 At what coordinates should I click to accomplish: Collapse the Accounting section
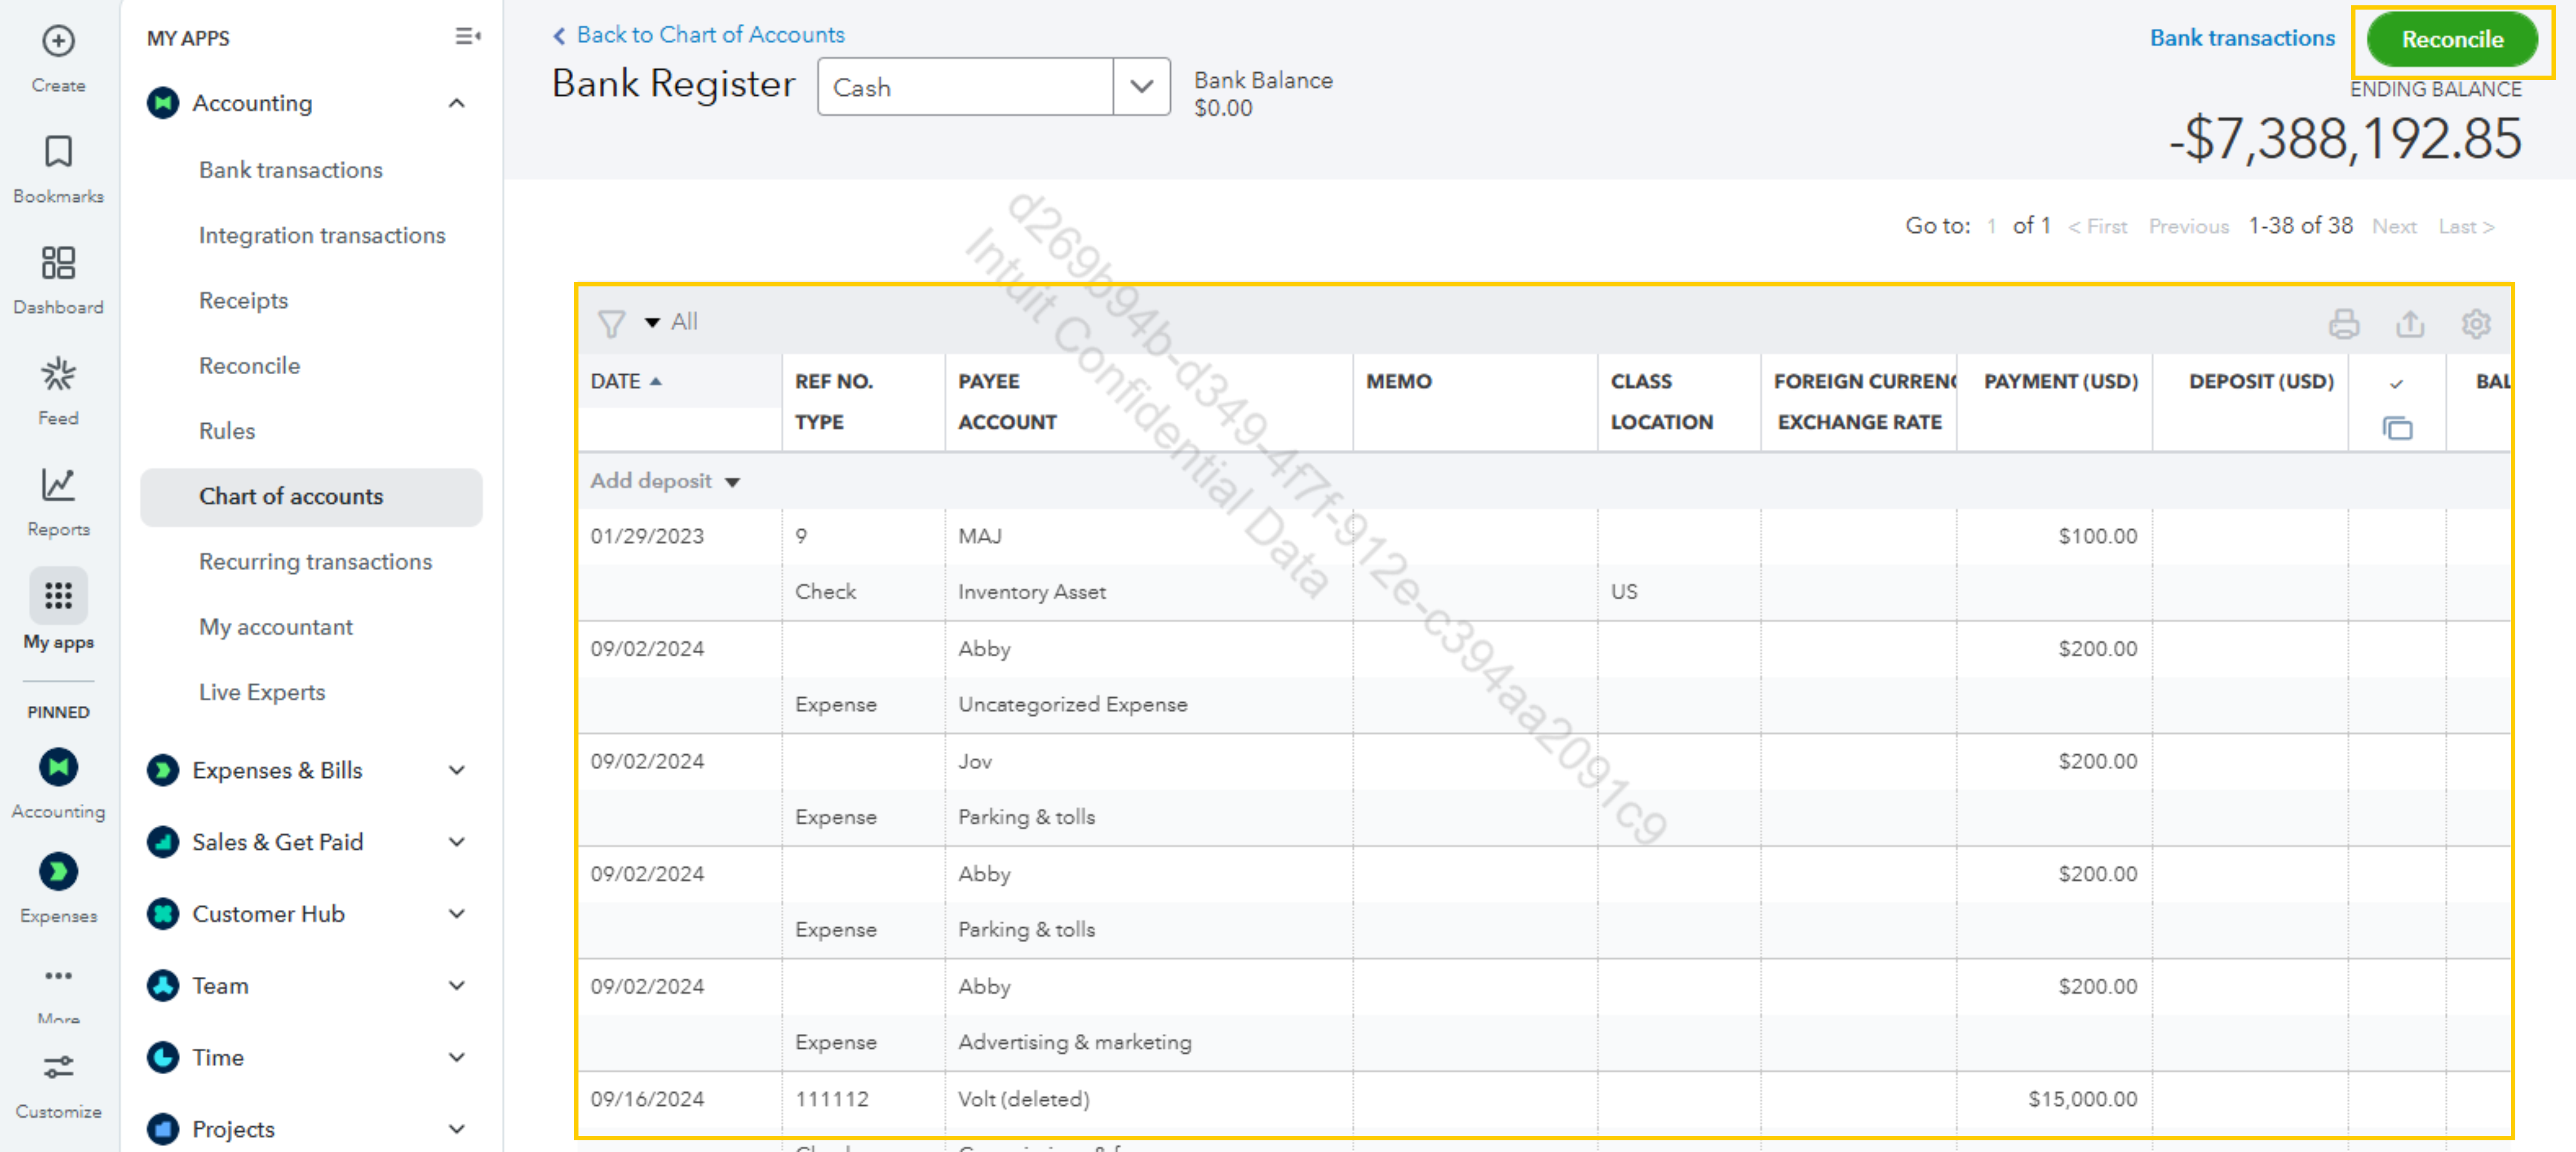point(457,103)
